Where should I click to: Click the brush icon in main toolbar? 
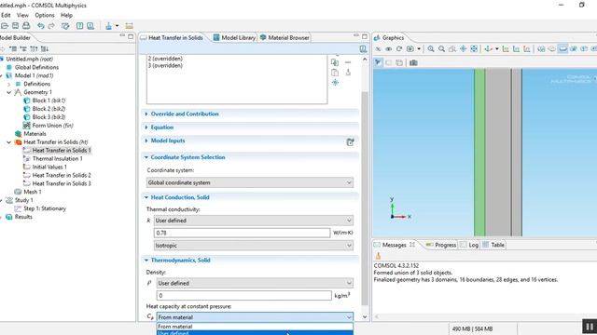tap(109, 26)
